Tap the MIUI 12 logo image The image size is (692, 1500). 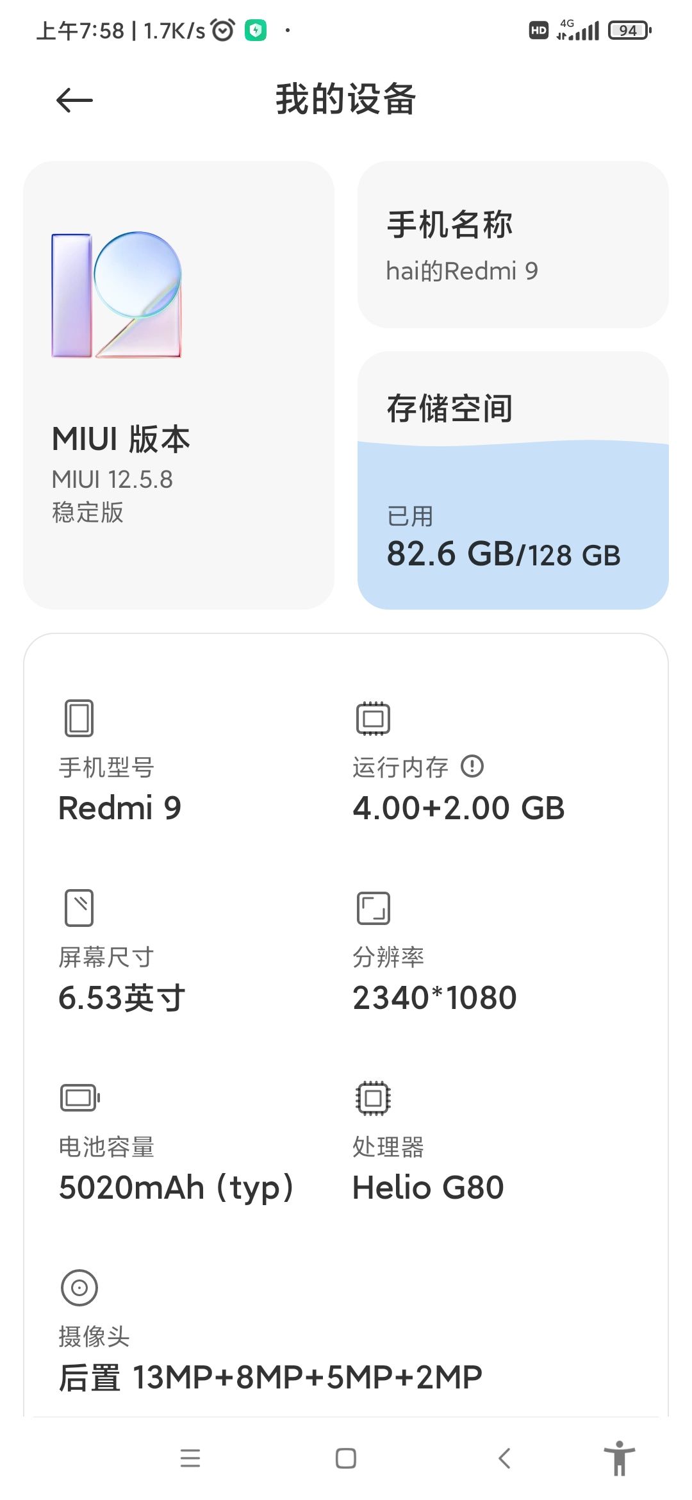pos(117,295)
